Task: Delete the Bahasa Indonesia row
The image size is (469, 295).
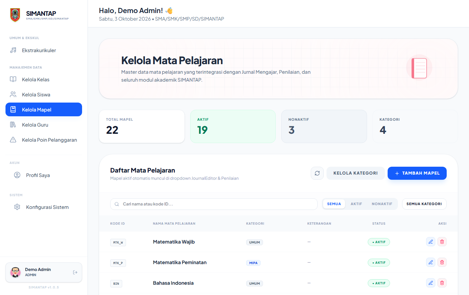Action: coord(442,283)
